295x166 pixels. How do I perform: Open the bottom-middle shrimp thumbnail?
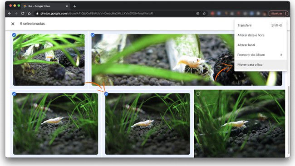147,124
